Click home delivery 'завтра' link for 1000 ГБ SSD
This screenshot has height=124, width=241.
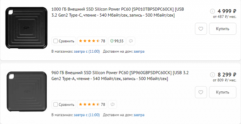point(139,51)
